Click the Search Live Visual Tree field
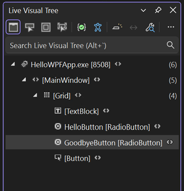 (x=92, y=45)
